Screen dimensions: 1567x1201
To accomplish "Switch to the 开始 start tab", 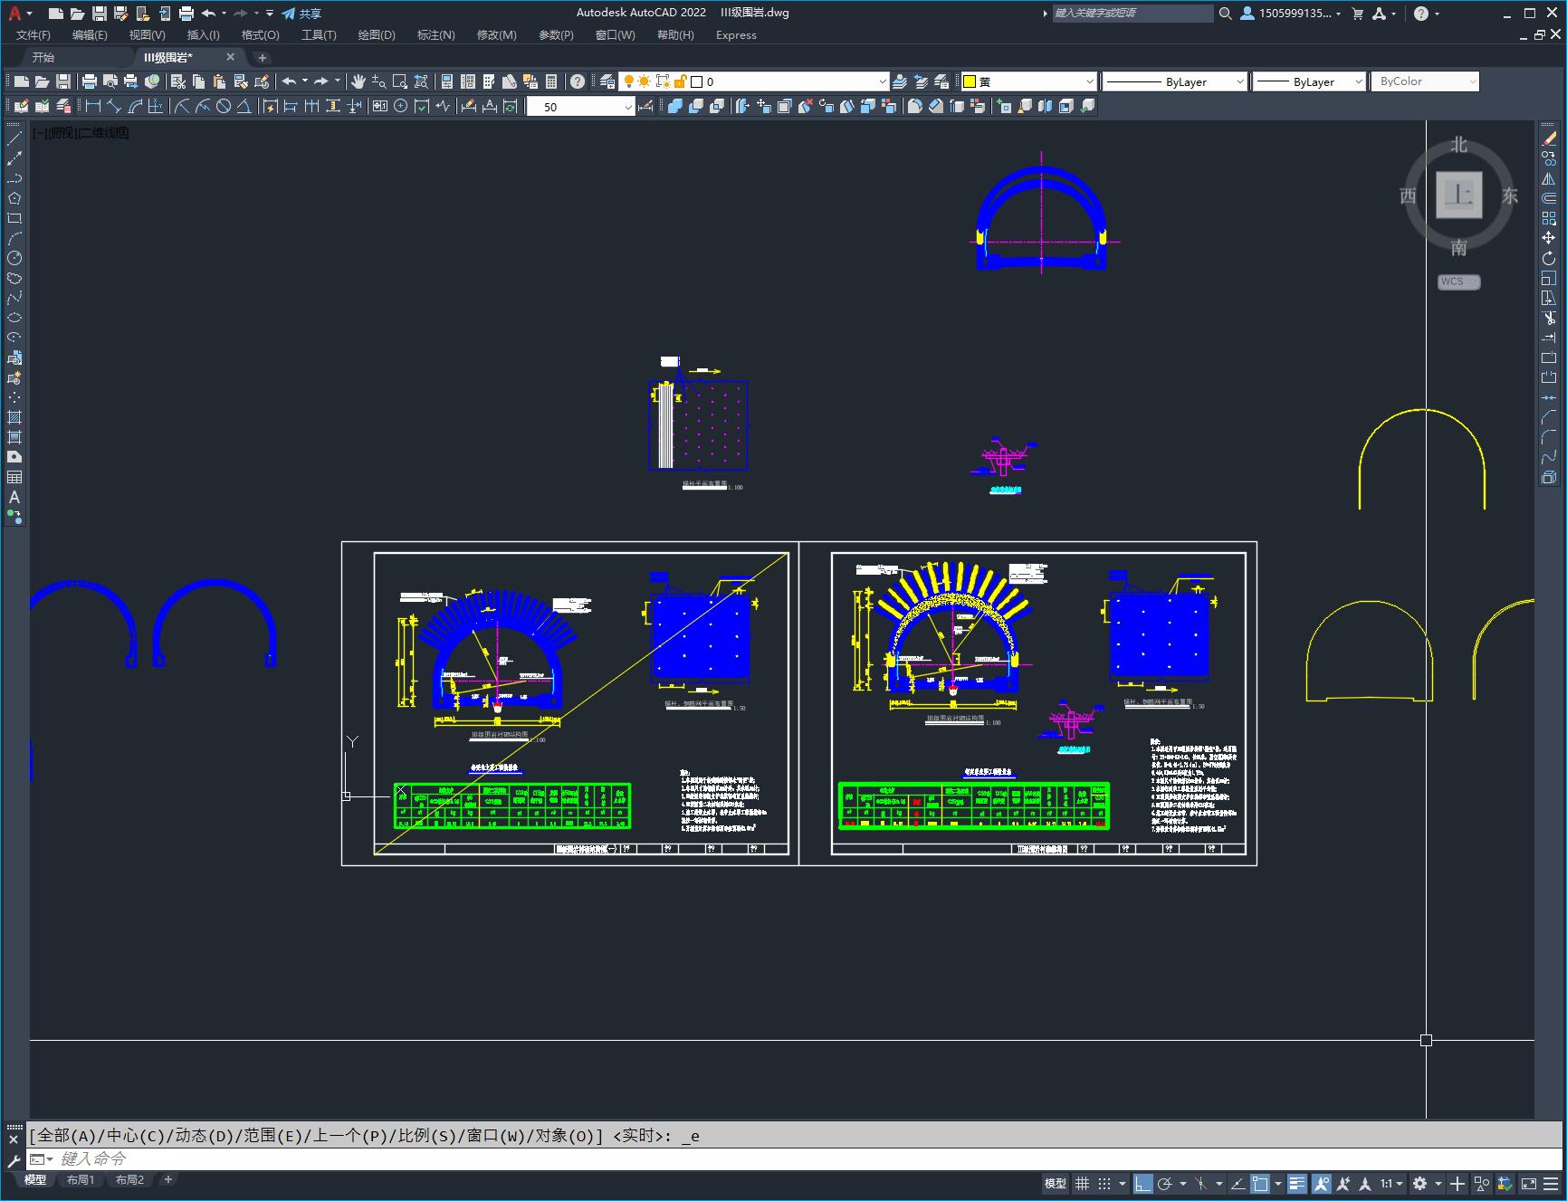I will click(x=43, y=57).
